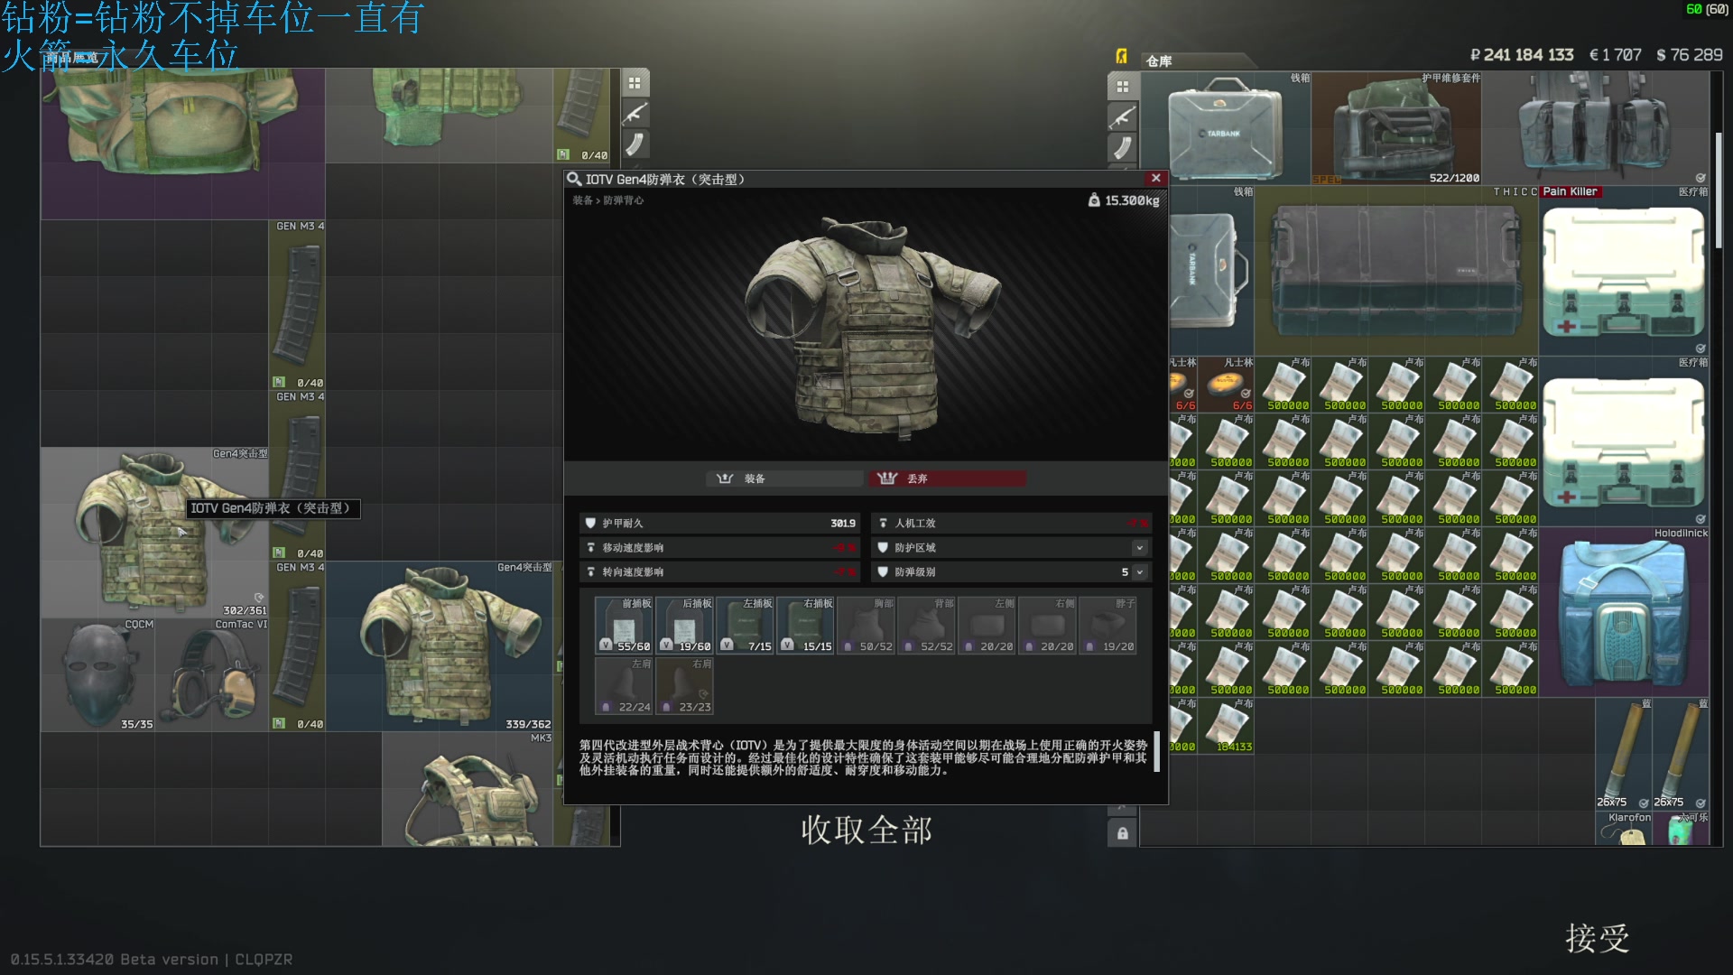This screenshot has width=1733, height=975.
Task: Select the ComTac VI headset
Action: coord(211,674)
